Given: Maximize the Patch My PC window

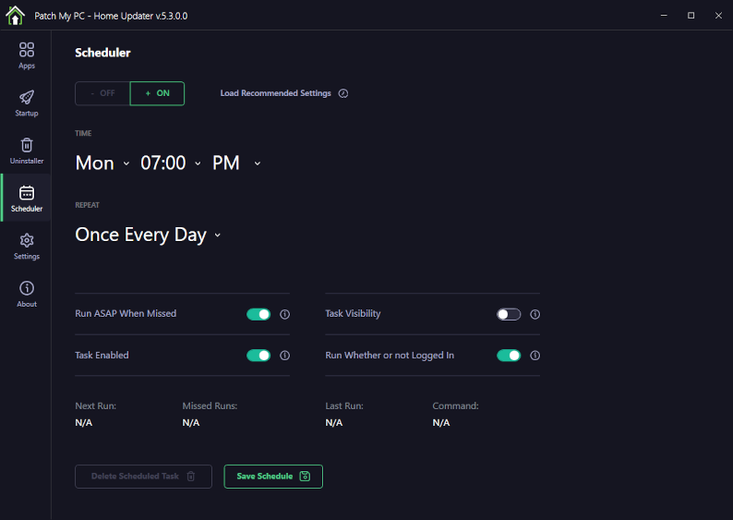Looking at the screenshot, I should [x=691, y=16].
